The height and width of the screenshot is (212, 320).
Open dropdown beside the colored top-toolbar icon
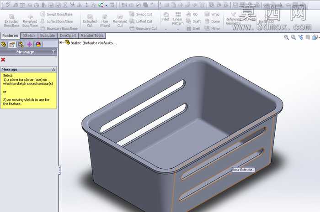tap(107, 5)
